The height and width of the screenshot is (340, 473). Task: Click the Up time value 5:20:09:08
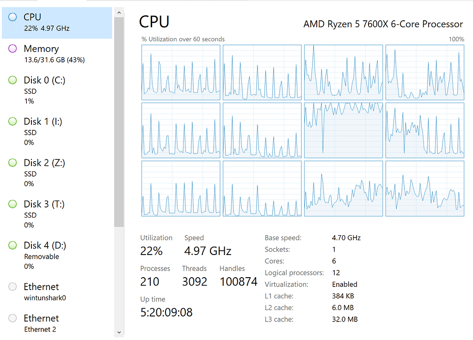tap(166, 312)
